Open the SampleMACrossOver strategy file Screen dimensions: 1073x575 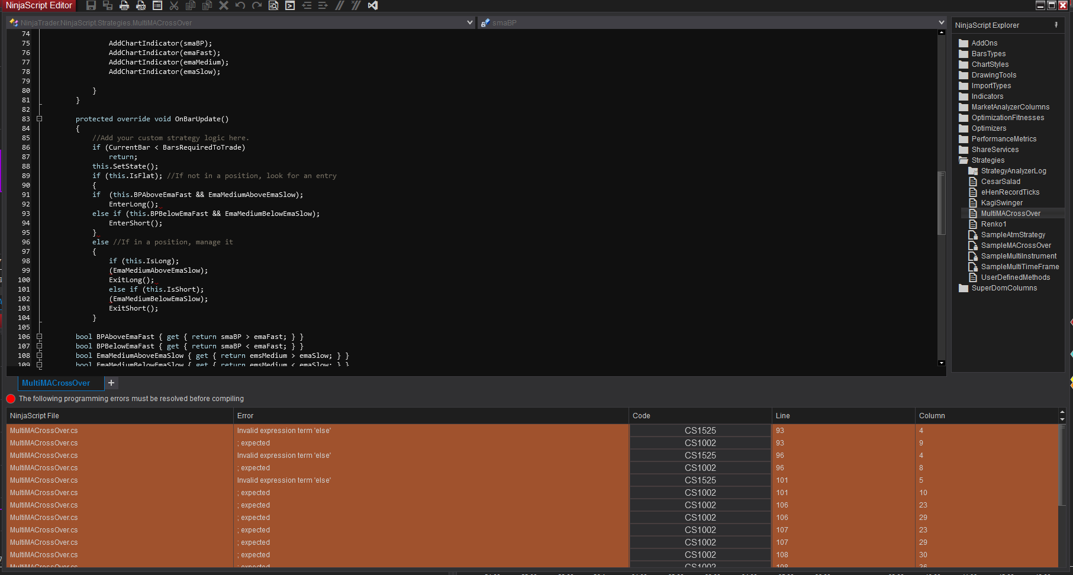coord(1016,245)
